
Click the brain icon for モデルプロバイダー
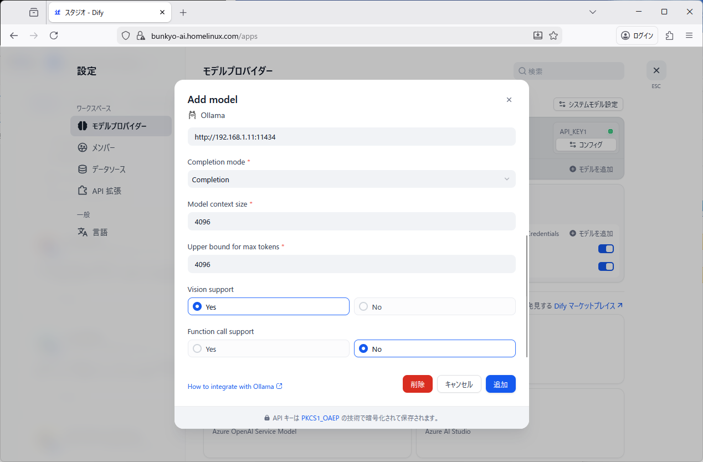click(x=83, y=126)
